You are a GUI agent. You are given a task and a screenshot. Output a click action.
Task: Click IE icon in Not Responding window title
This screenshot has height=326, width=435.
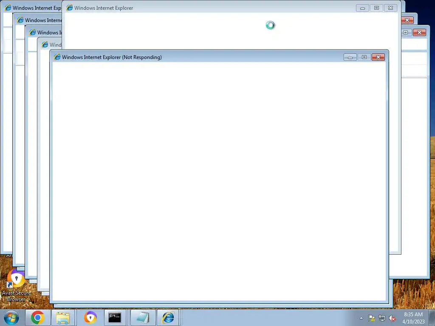(x=57, y=57)
